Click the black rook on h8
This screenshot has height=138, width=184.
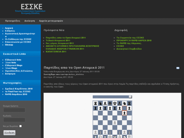(129, 103)
